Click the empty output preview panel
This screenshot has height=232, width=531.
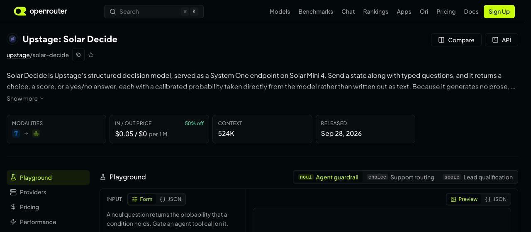click(382, 220)
